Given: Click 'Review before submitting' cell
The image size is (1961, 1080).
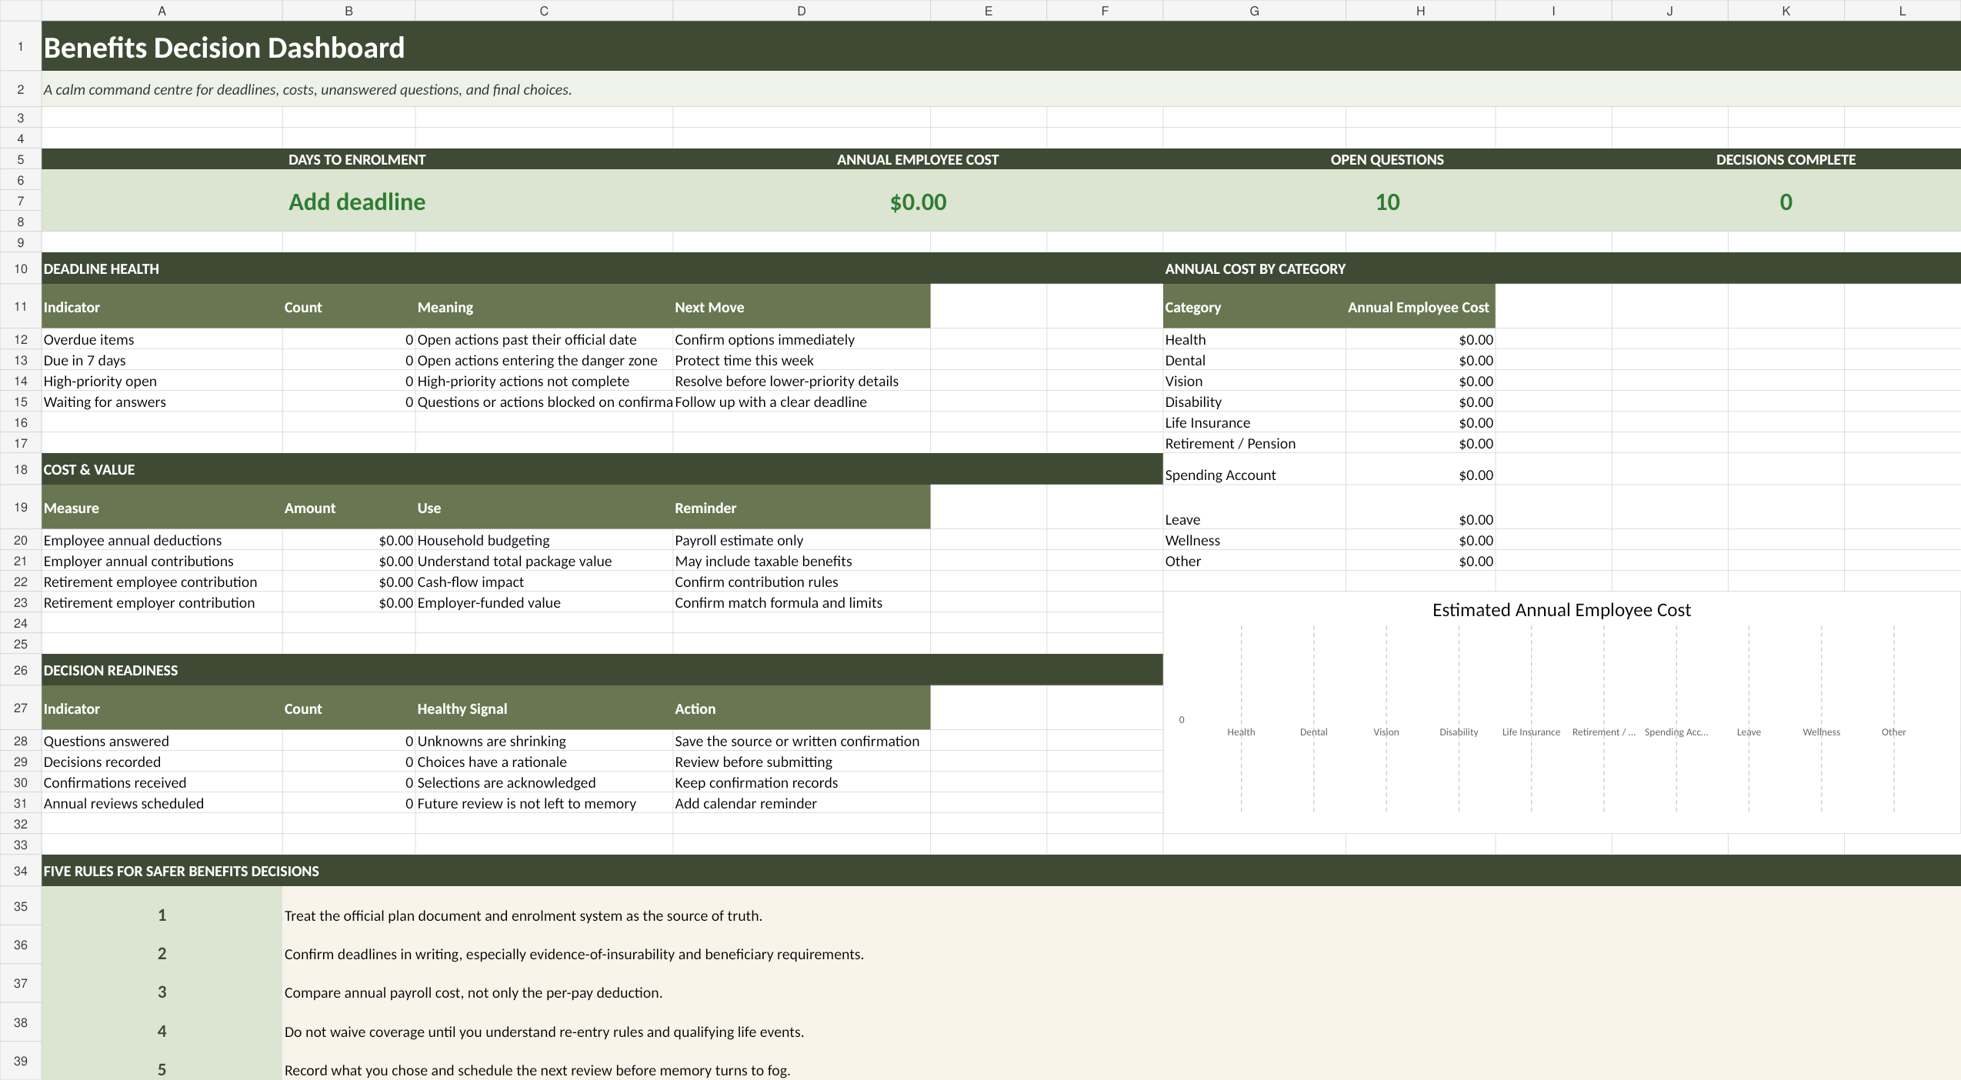Looking at the screenshot, I should click(802, 762).
